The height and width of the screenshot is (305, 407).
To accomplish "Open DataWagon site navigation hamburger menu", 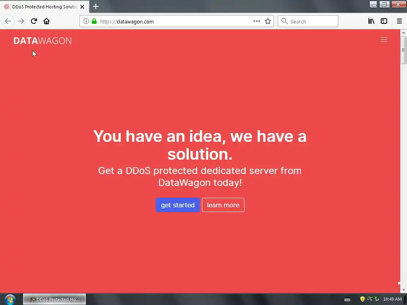I will tap(384, 40).
